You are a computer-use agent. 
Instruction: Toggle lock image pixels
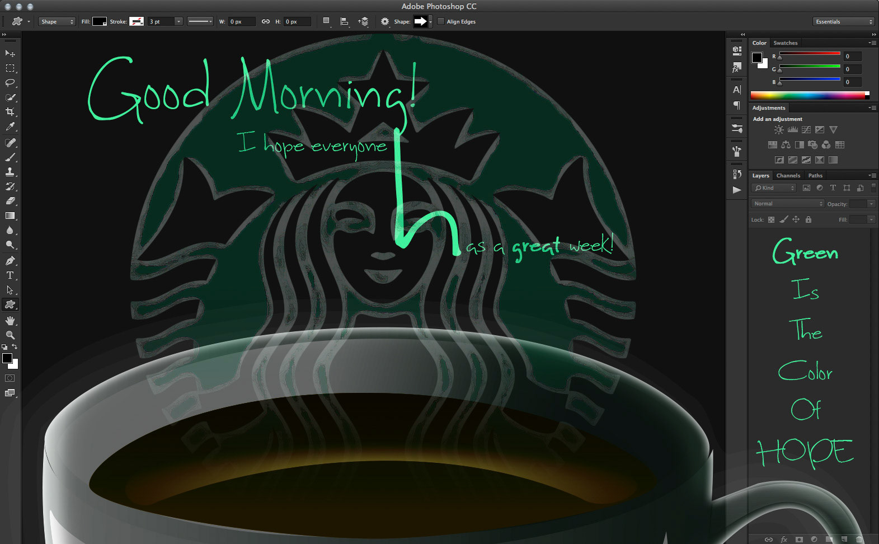[x=784, y=220]
